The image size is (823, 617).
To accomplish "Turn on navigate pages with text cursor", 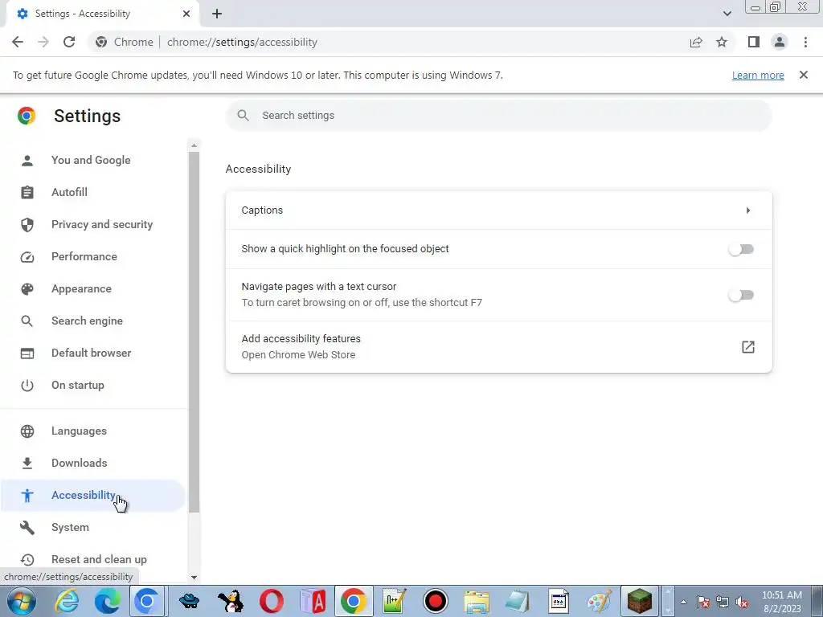I will pos(741,295).
